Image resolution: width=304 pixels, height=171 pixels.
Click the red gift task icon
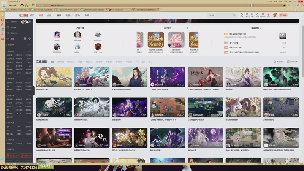tap(268, 15)
